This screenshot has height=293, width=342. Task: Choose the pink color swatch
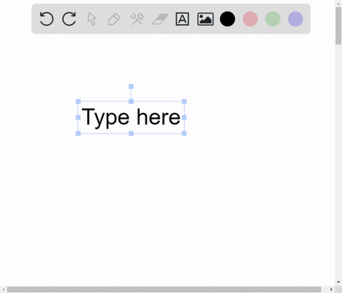tap(250, 18)
